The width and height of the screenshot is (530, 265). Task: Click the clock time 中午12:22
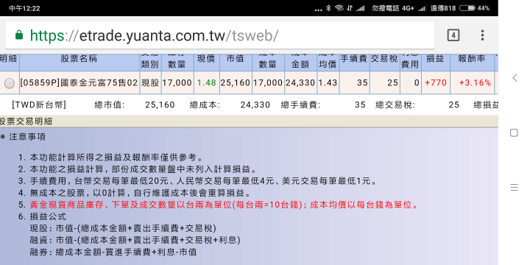(25, 8)
